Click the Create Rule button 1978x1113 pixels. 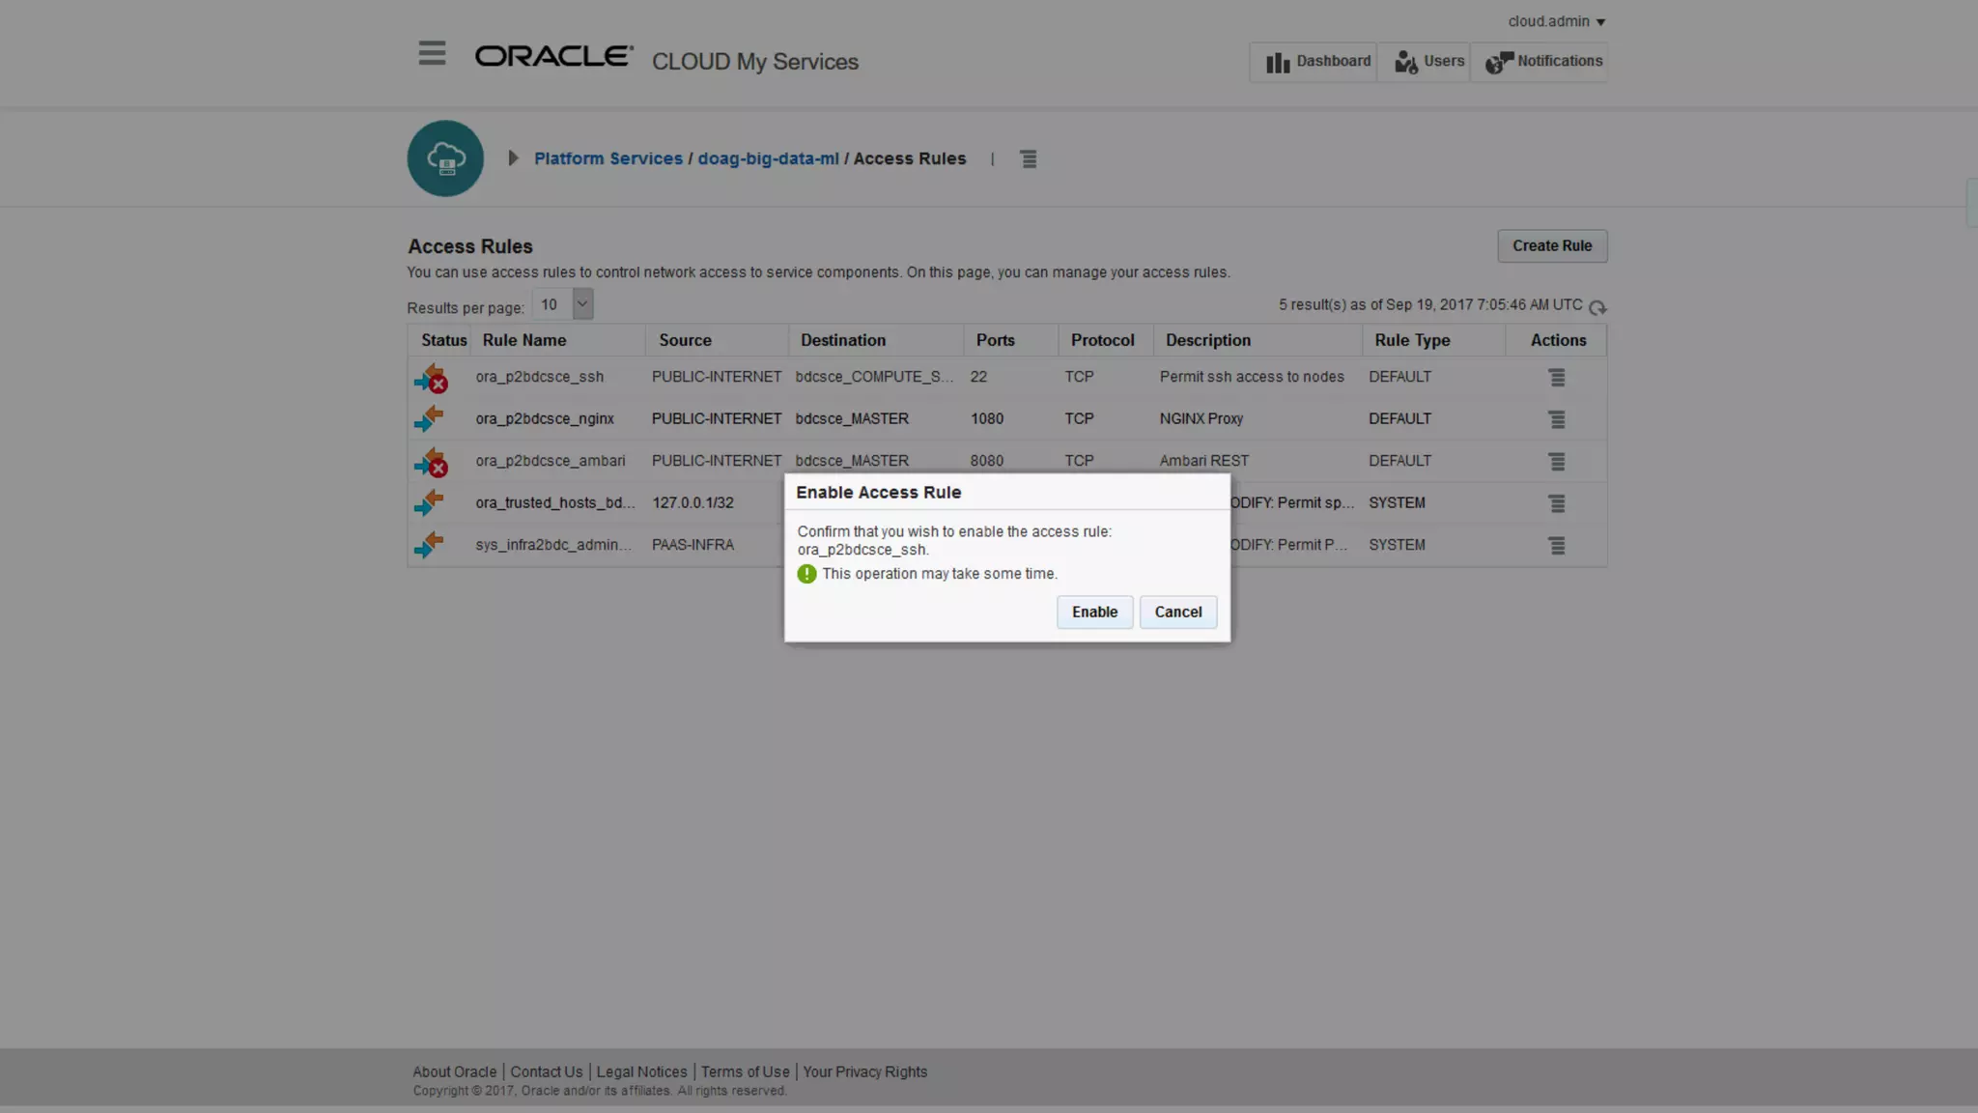point(1551,246)
